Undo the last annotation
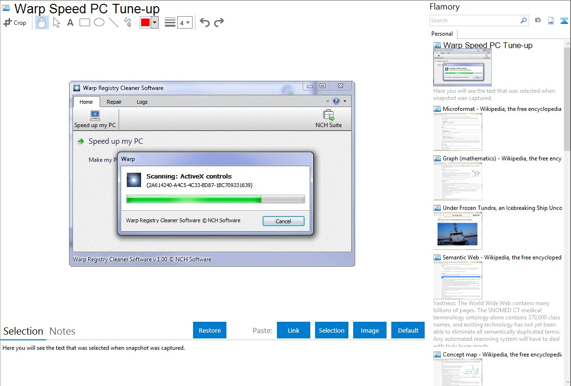Image resolution: width=571 pixels, height=386 pixels. (204, 22)
